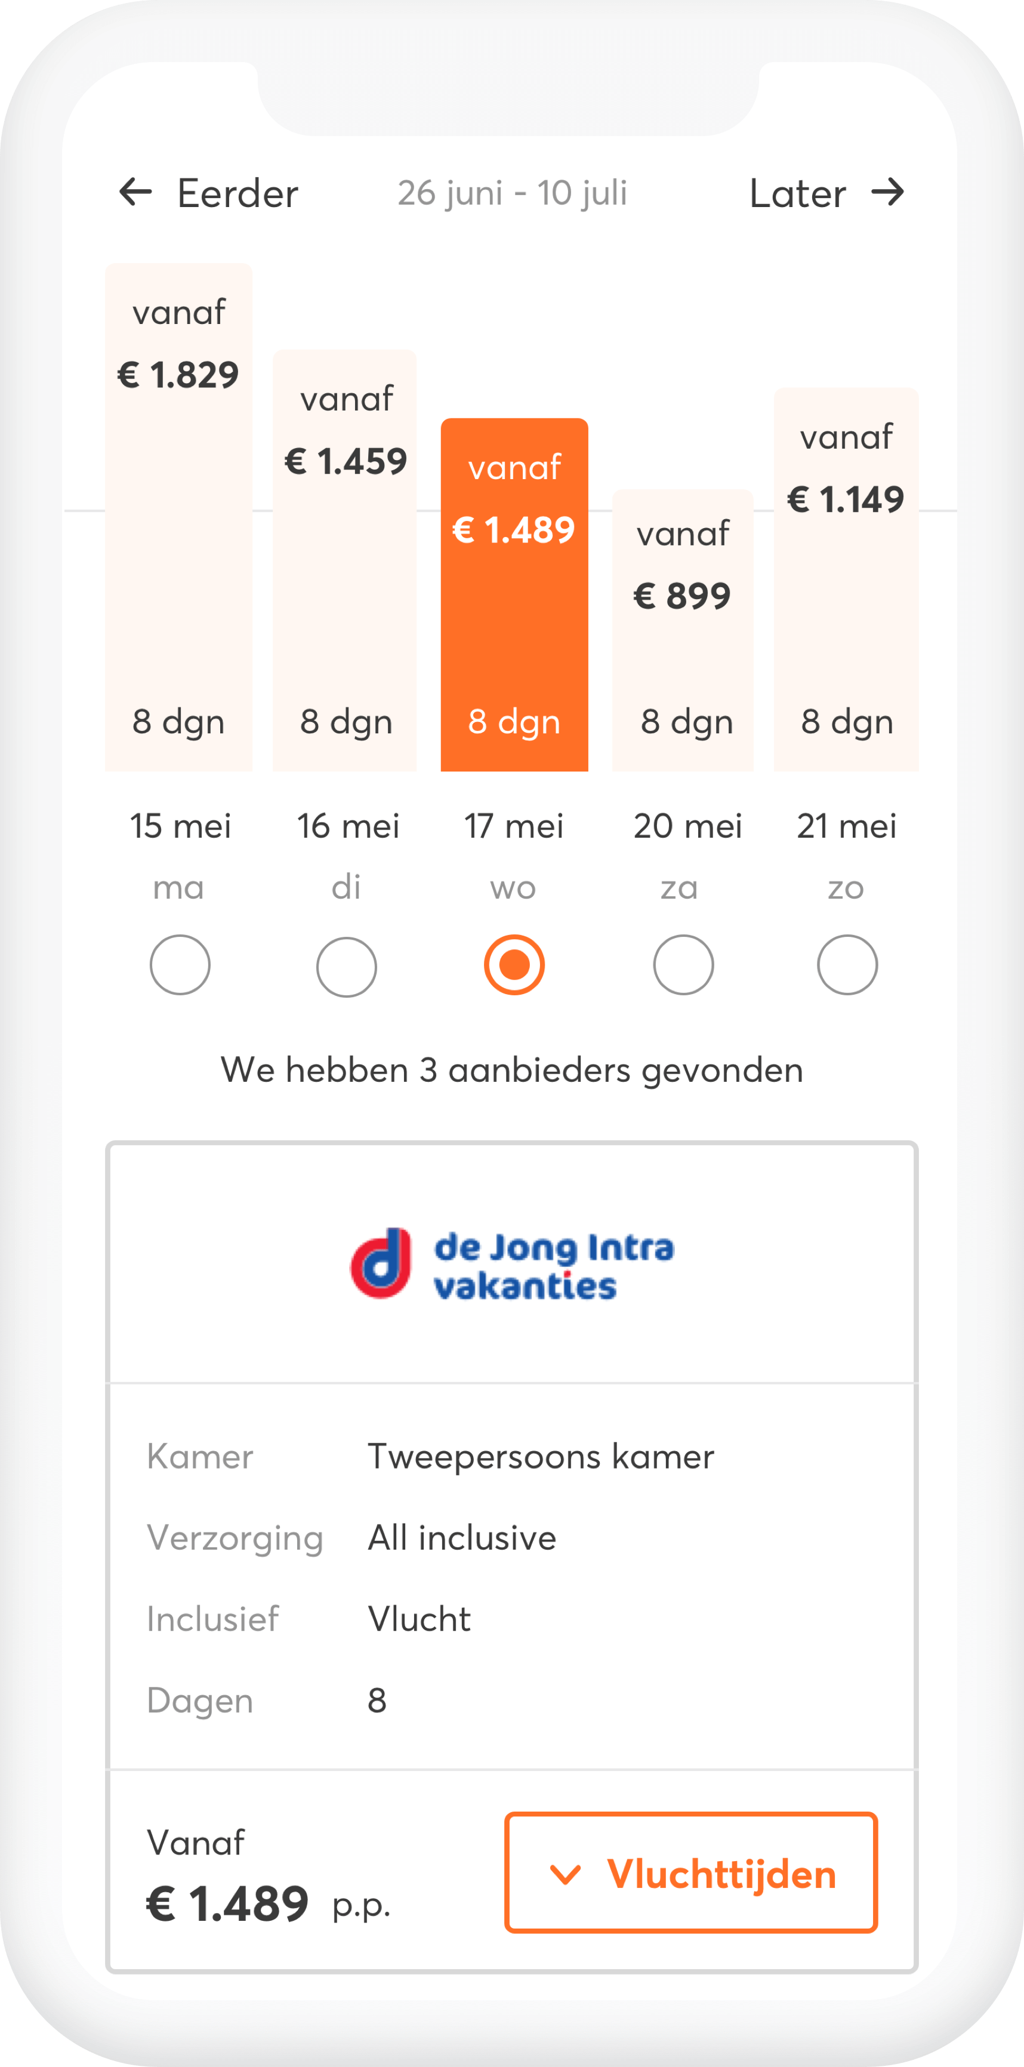Click the chevron icon on Vluchttijden button
The image size is (1024, 2067).
[x=565, y=1874]
